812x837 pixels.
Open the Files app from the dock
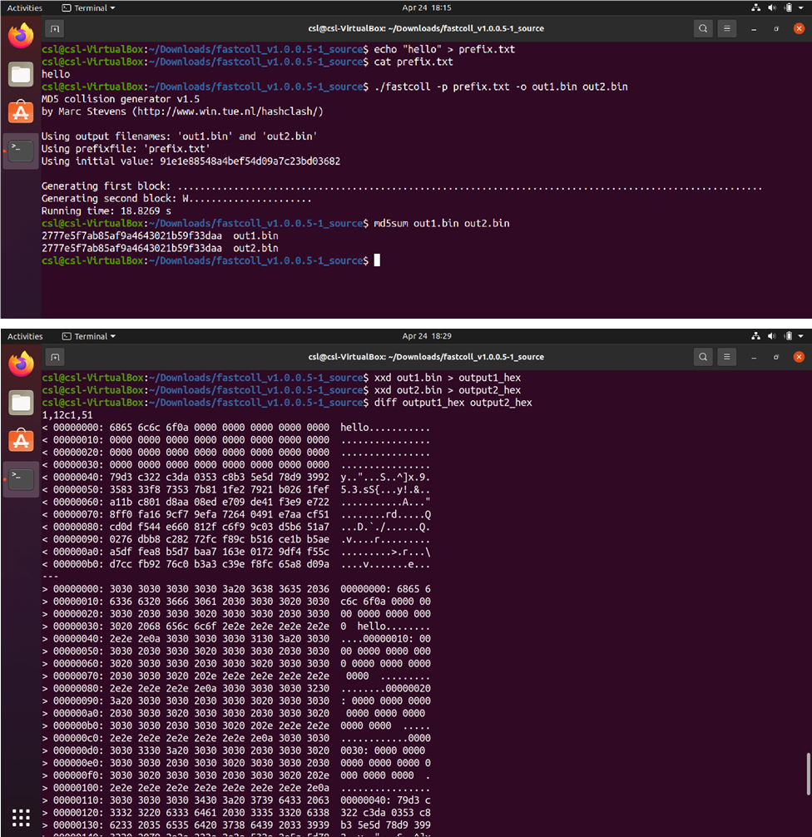pos(21,75)
